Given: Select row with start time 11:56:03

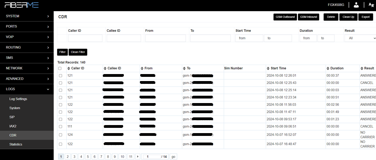Looking at the screenshot, I should point(61,105).
